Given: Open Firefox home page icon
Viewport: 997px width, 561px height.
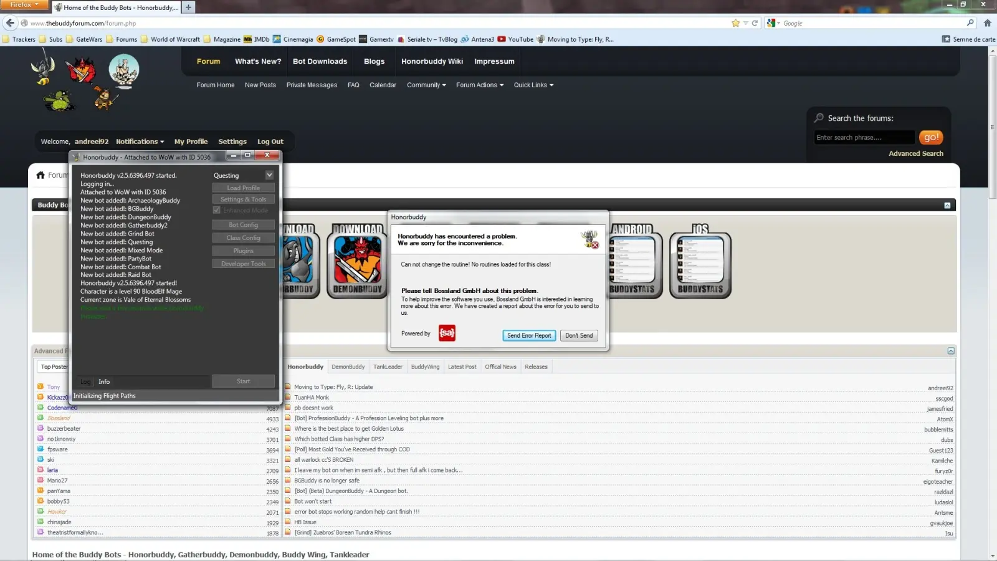Looking at the screenshot, I should coord(987,23).
